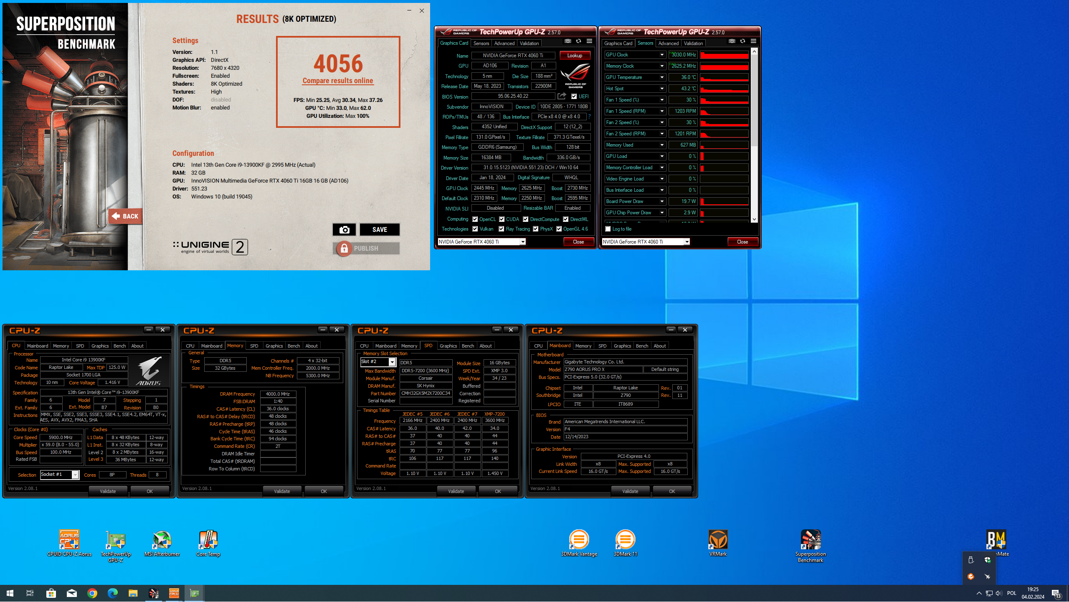The height and width of the screenshot is (602, 1069).
Task: Click GPU Clock sensor graph
Action: pos(724,55)
